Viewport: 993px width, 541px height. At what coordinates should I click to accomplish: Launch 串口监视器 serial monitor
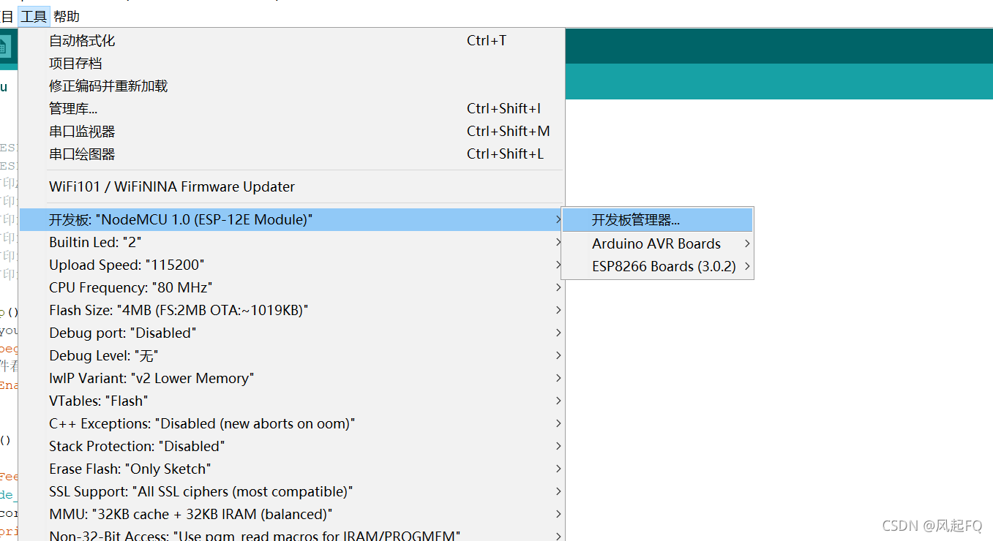point(82,132)
